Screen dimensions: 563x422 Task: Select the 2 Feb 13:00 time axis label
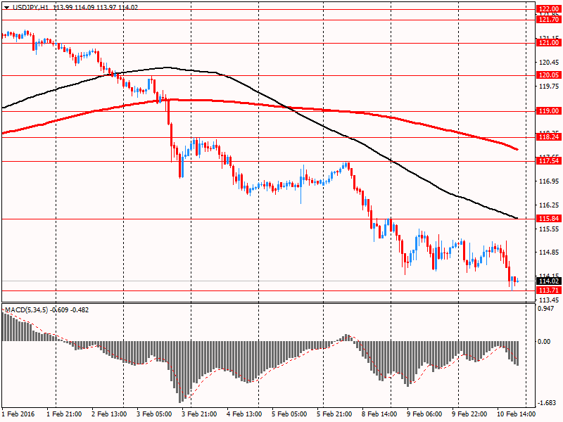pyautogui.click(x=109, y=414)
